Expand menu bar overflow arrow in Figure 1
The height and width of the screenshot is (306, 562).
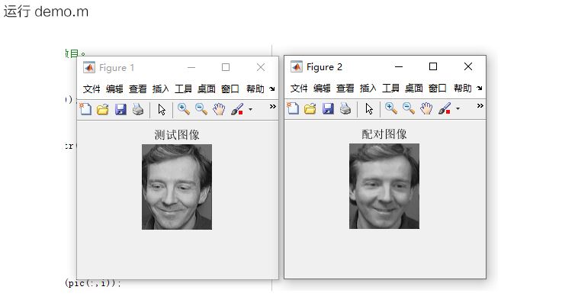[x=272, y=89]
